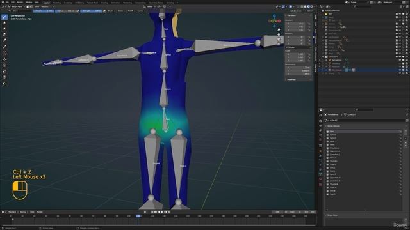Viewport: 410px width, 230px height.
Task: Toggle auto keying record button in timeline
Action: pos(145,212)
